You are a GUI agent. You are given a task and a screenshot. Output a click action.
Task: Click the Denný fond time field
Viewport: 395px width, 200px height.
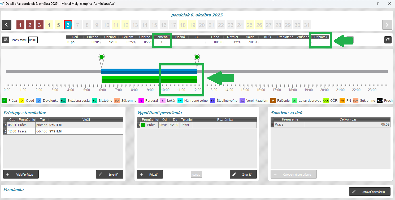[33, 40]
